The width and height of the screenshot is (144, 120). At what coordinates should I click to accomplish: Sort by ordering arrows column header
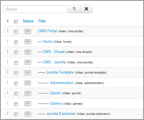pos(8,21)
